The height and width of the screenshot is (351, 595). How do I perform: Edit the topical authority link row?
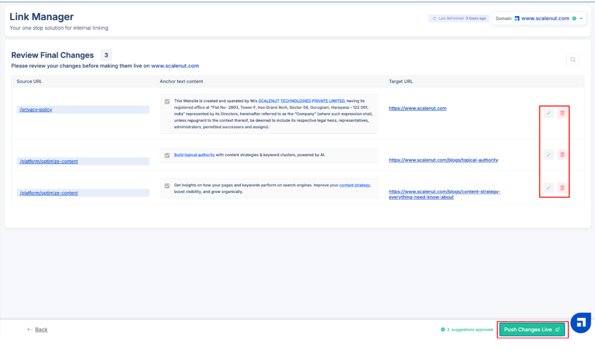548,155
